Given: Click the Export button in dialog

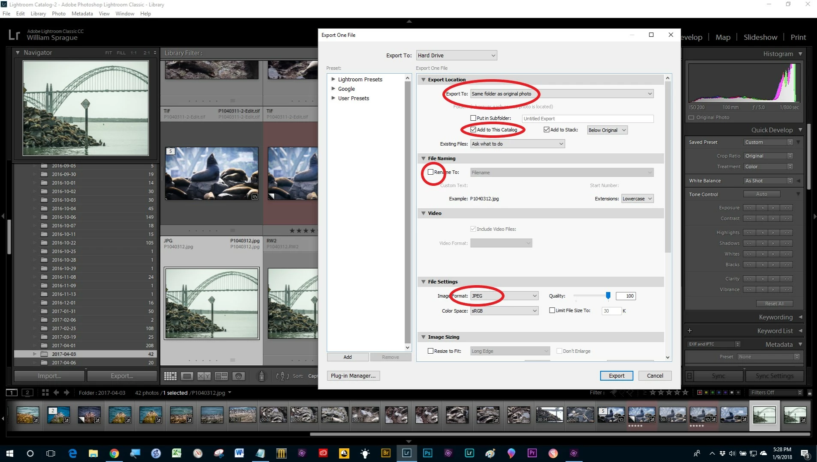Looking at the screenshot, I should pos(616,376).
